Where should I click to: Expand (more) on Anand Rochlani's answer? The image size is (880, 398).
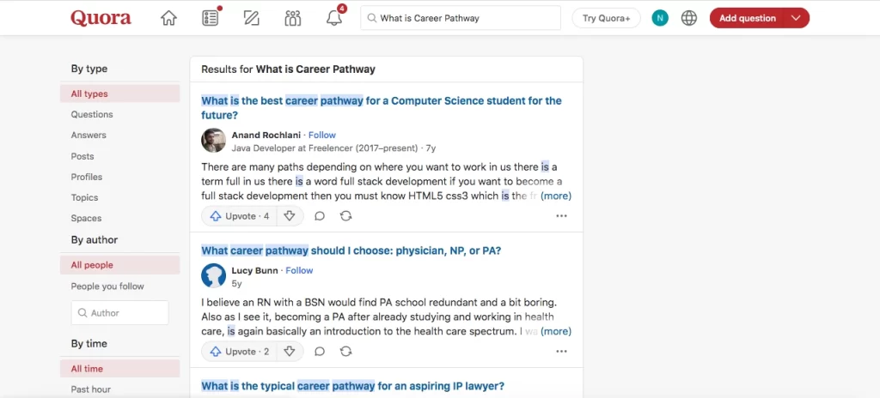pos(556,196)
